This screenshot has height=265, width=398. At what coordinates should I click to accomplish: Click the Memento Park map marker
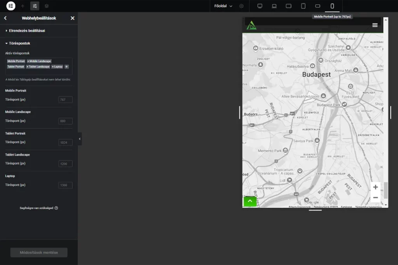point(285,151)
